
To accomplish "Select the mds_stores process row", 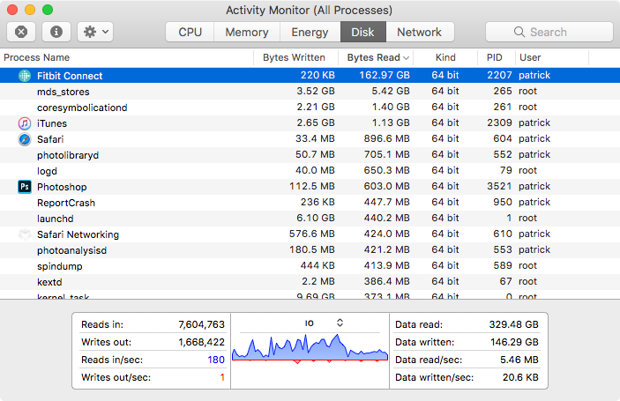I will click(x=310, y=92).
